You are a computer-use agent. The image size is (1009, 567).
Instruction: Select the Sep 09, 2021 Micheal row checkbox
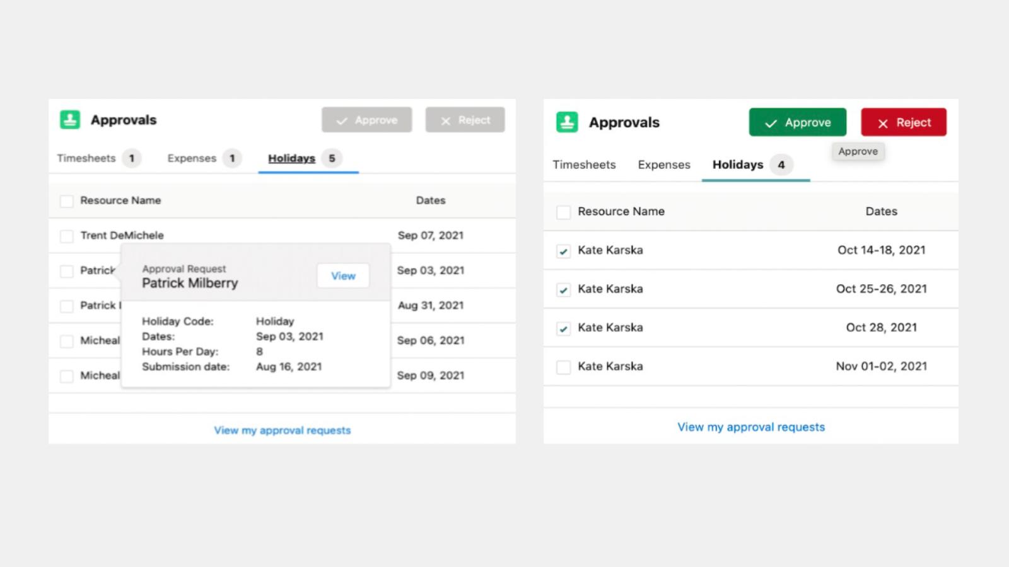[67, 376]
